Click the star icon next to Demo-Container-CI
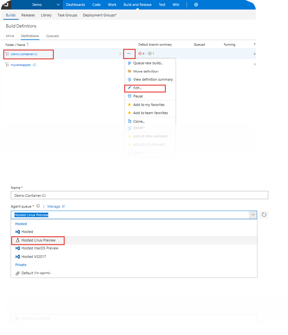The width and height of the screenshot is (288, 335). [120, 54]
